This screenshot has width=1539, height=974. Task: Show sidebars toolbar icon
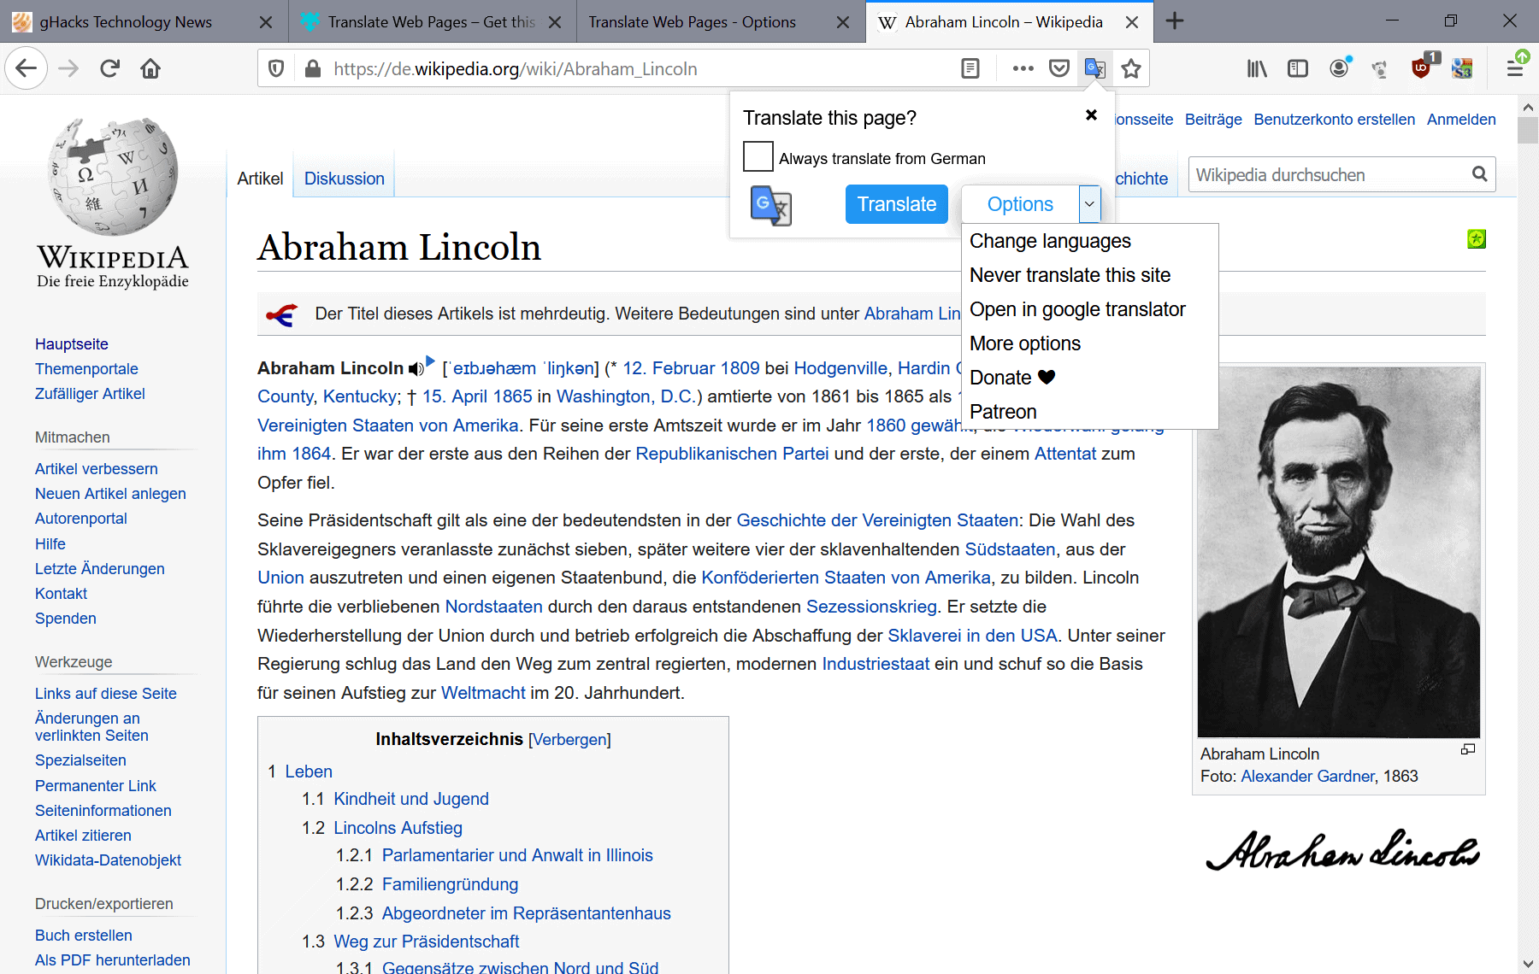click(x=1298, y=68)
